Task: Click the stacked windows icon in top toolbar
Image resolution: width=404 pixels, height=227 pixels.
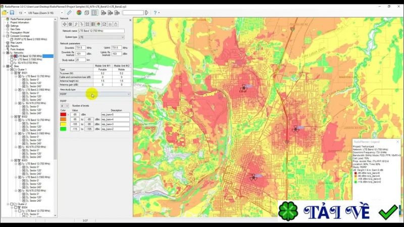Action: click(x=87, y=13)
